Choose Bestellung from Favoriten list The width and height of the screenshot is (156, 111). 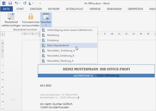coord(69,35)
